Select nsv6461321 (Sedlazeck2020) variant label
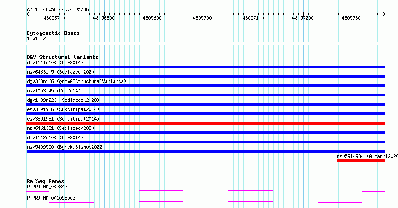This screenshot has width=398, height=208. 62,128
